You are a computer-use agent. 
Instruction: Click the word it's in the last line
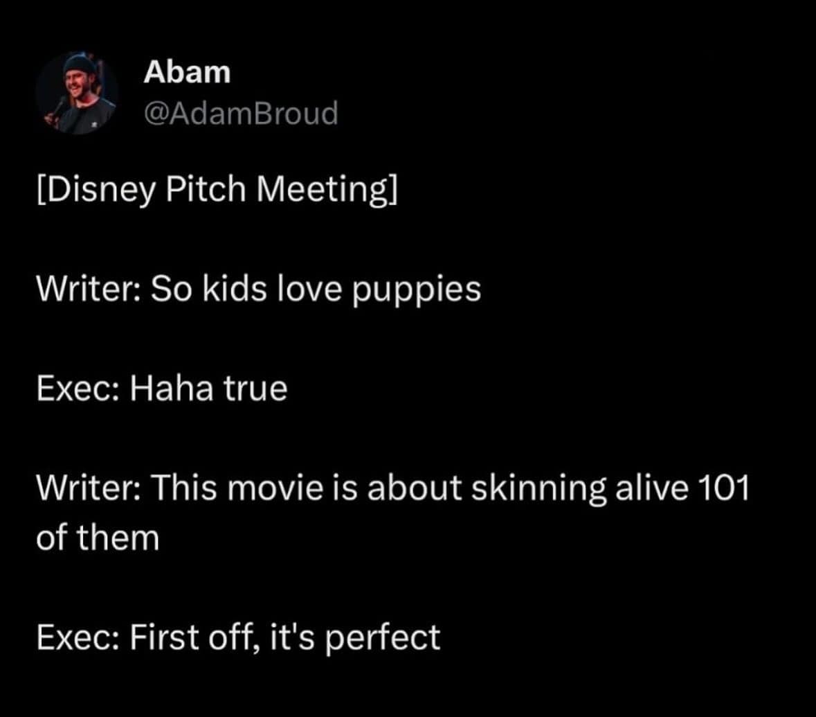click(296, 637)
